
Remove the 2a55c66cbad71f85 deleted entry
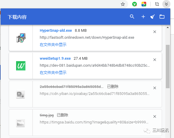(155, 88)
